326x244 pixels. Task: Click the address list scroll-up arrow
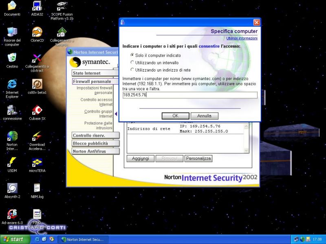tap(246, 126)
